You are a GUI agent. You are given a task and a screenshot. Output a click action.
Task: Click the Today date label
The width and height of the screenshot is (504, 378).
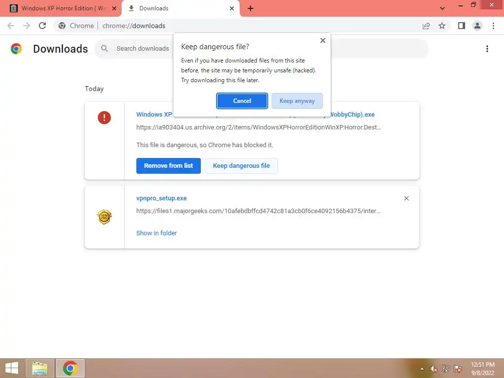point(94,89)
